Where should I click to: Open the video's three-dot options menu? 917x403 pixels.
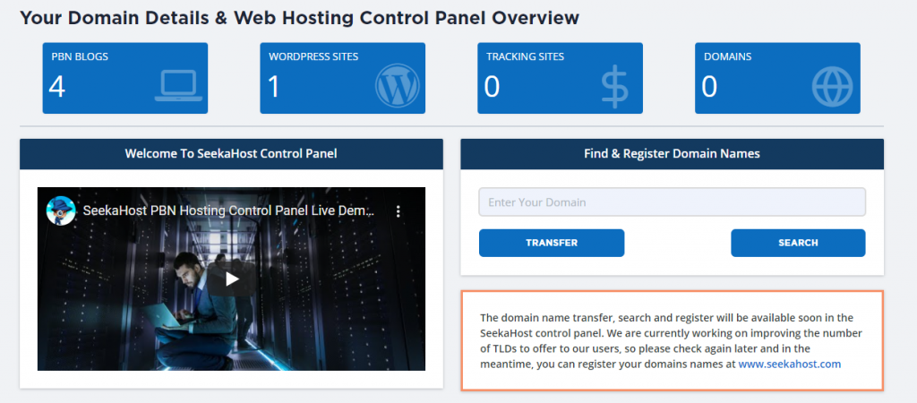pyautogui.click(x=399, y=211)
